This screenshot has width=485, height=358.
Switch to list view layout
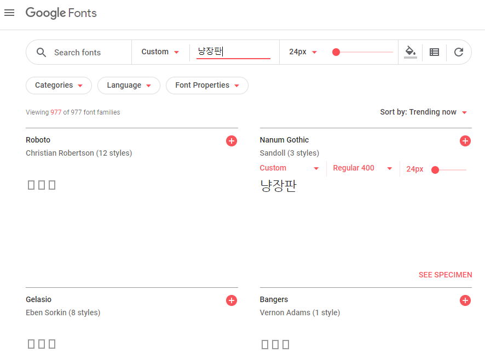pos(434,52)
